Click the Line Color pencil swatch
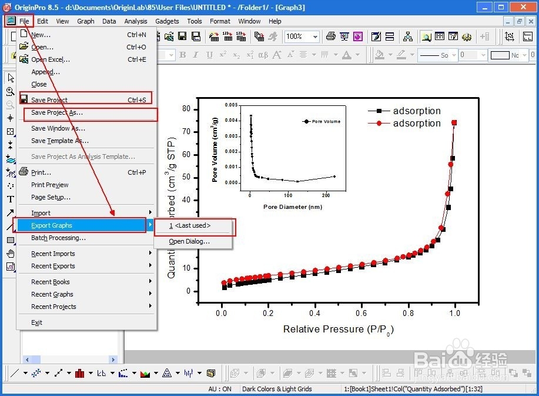 point(401,55)
